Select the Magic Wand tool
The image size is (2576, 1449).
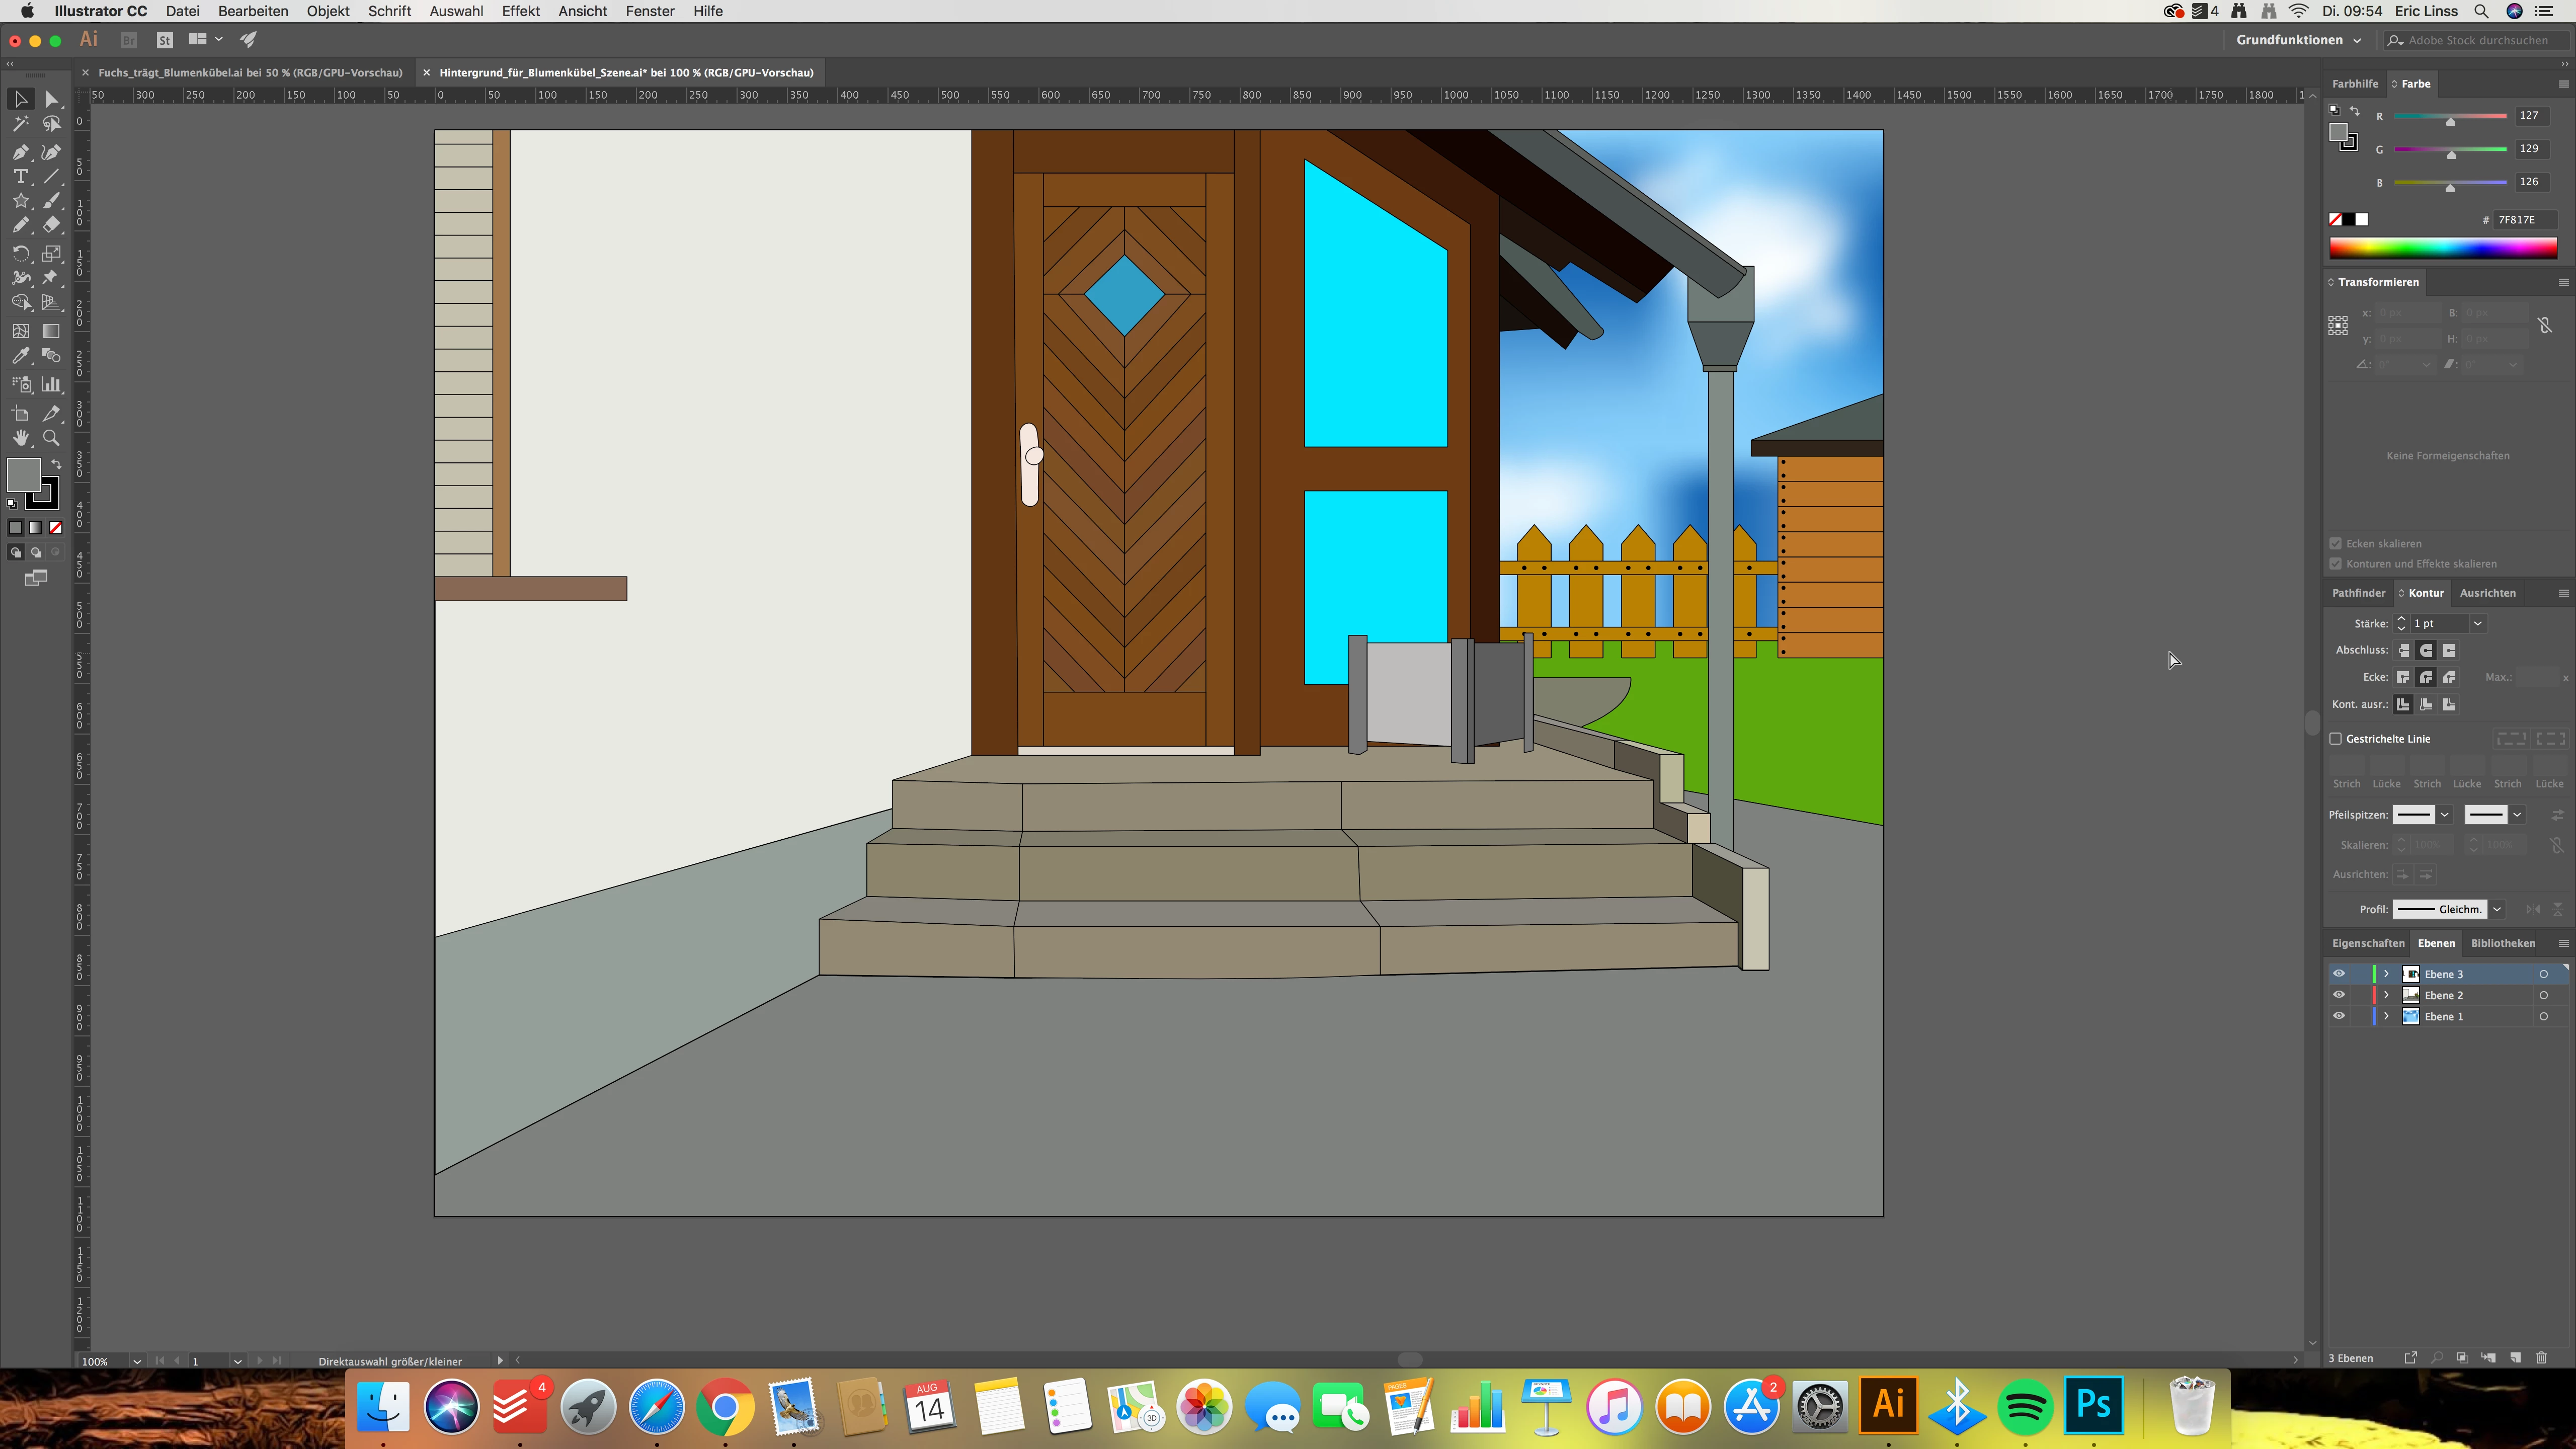tap(20, 124)
